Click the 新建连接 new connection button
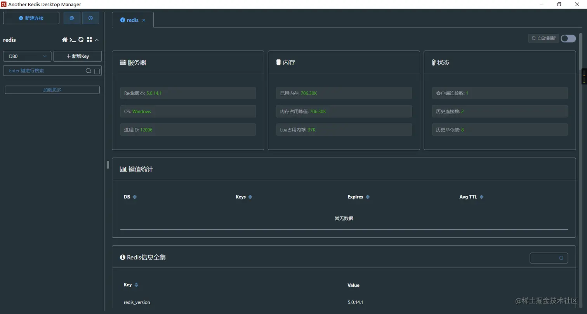The height and width of the screenshot is (314, 587). [31, 18]
